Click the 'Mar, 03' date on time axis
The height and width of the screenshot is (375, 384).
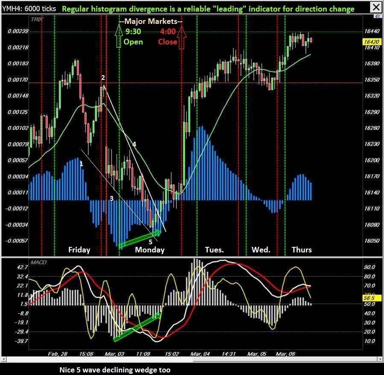(114, 354)
